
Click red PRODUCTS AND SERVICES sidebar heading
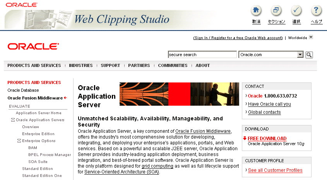pos(34,82)
